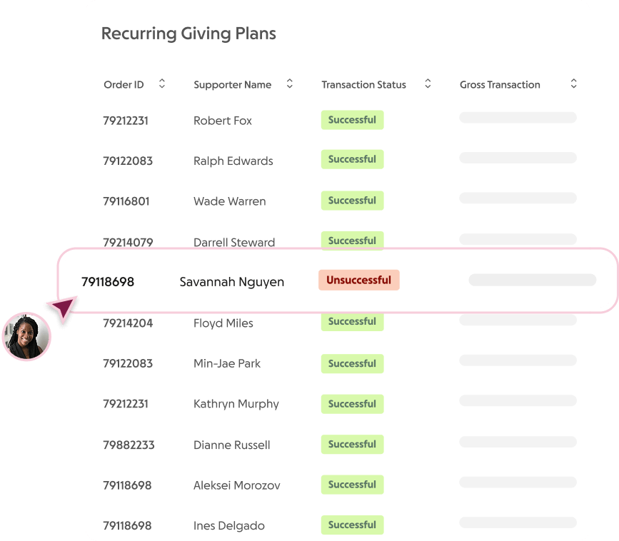Screen dimensions: 619x541
Task: Click Darrell Steward's Successful status badge
Action: [352, 241]
